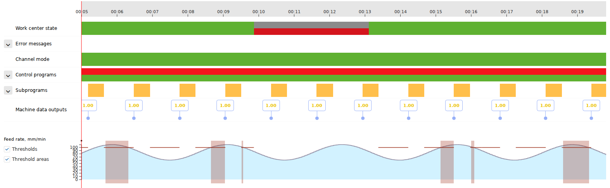Click 1.00 data marker just before 00:12
This screenshot has height=188, width=610.
coord(317,105)
